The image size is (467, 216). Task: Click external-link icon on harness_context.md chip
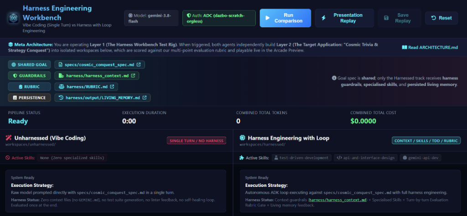click(133, 75)
